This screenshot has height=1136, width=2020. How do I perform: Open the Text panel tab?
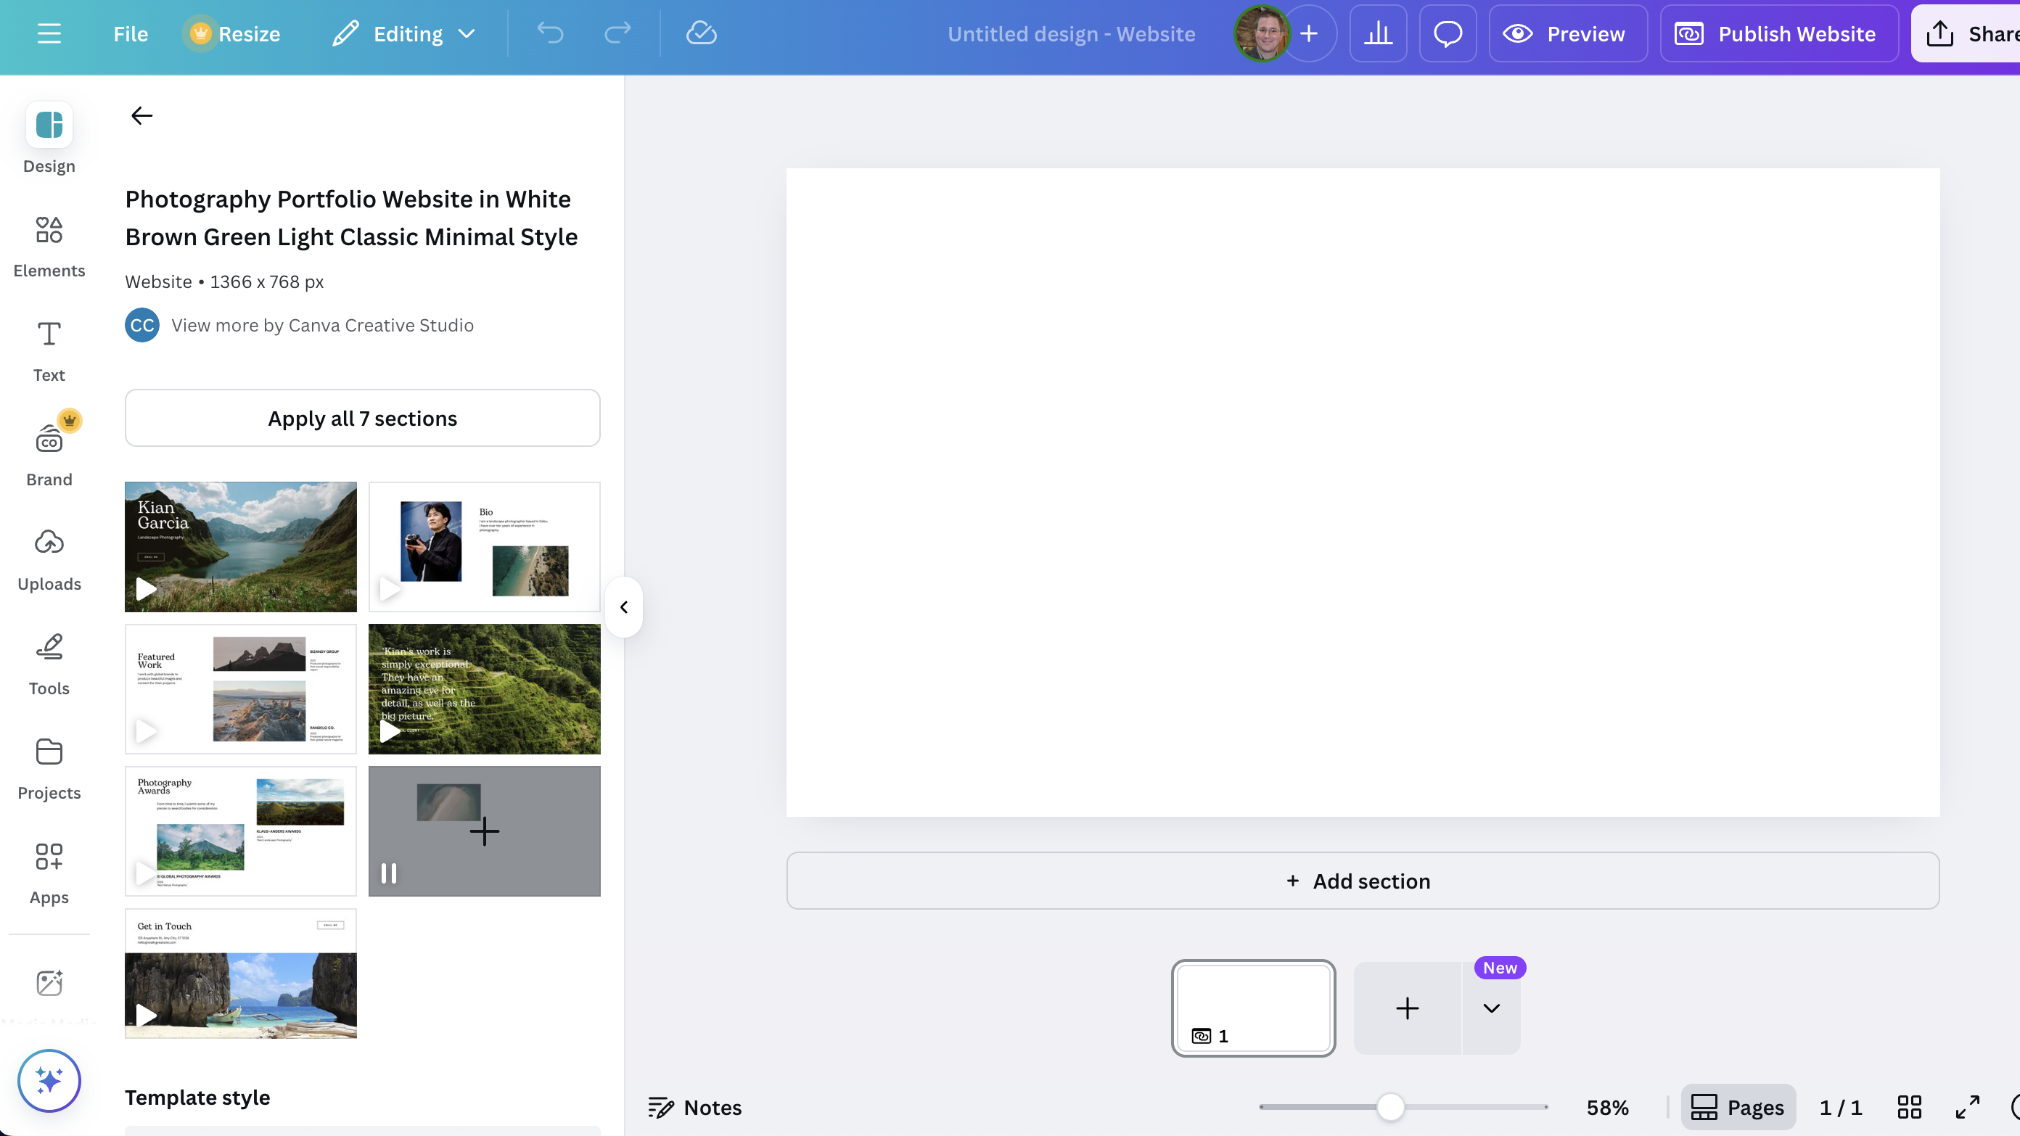(49, 351)
